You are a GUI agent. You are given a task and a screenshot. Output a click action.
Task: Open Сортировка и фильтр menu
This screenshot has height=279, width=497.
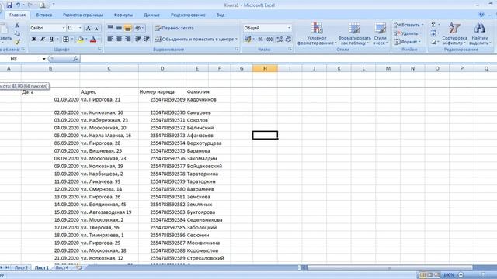pyautogui.click(x=454, y=33)
